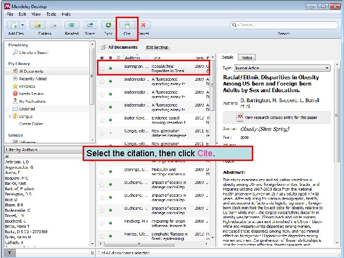Click the Edit Settings button
This screenshot has height=258, width=344.
tap(157, 47)
